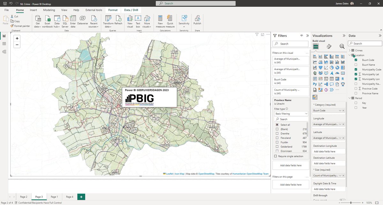383x205 pixels.
Task: Remove Buurt Code from Category well
Action: tap(343, 110)
